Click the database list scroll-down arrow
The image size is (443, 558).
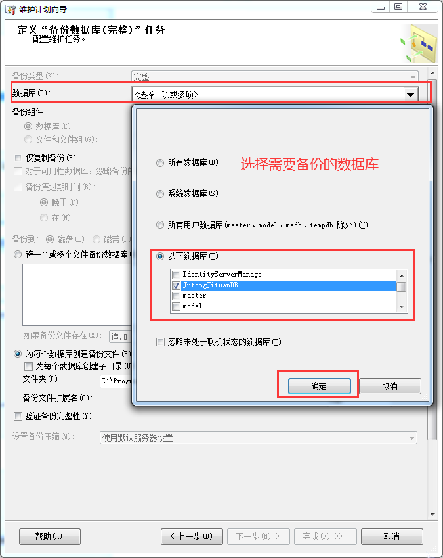[402, 306]
